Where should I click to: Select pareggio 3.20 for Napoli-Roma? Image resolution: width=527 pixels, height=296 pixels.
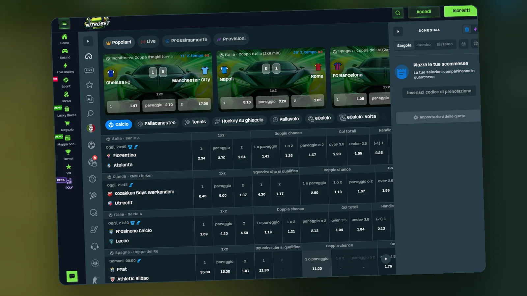[x=272, y=101]
